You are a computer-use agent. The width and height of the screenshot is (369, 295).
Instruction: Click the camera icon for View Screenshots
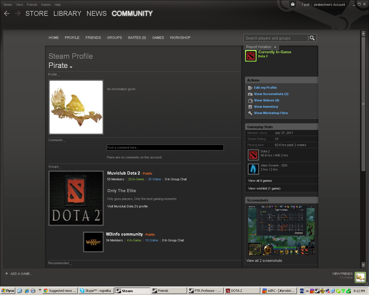coord(250,94)
